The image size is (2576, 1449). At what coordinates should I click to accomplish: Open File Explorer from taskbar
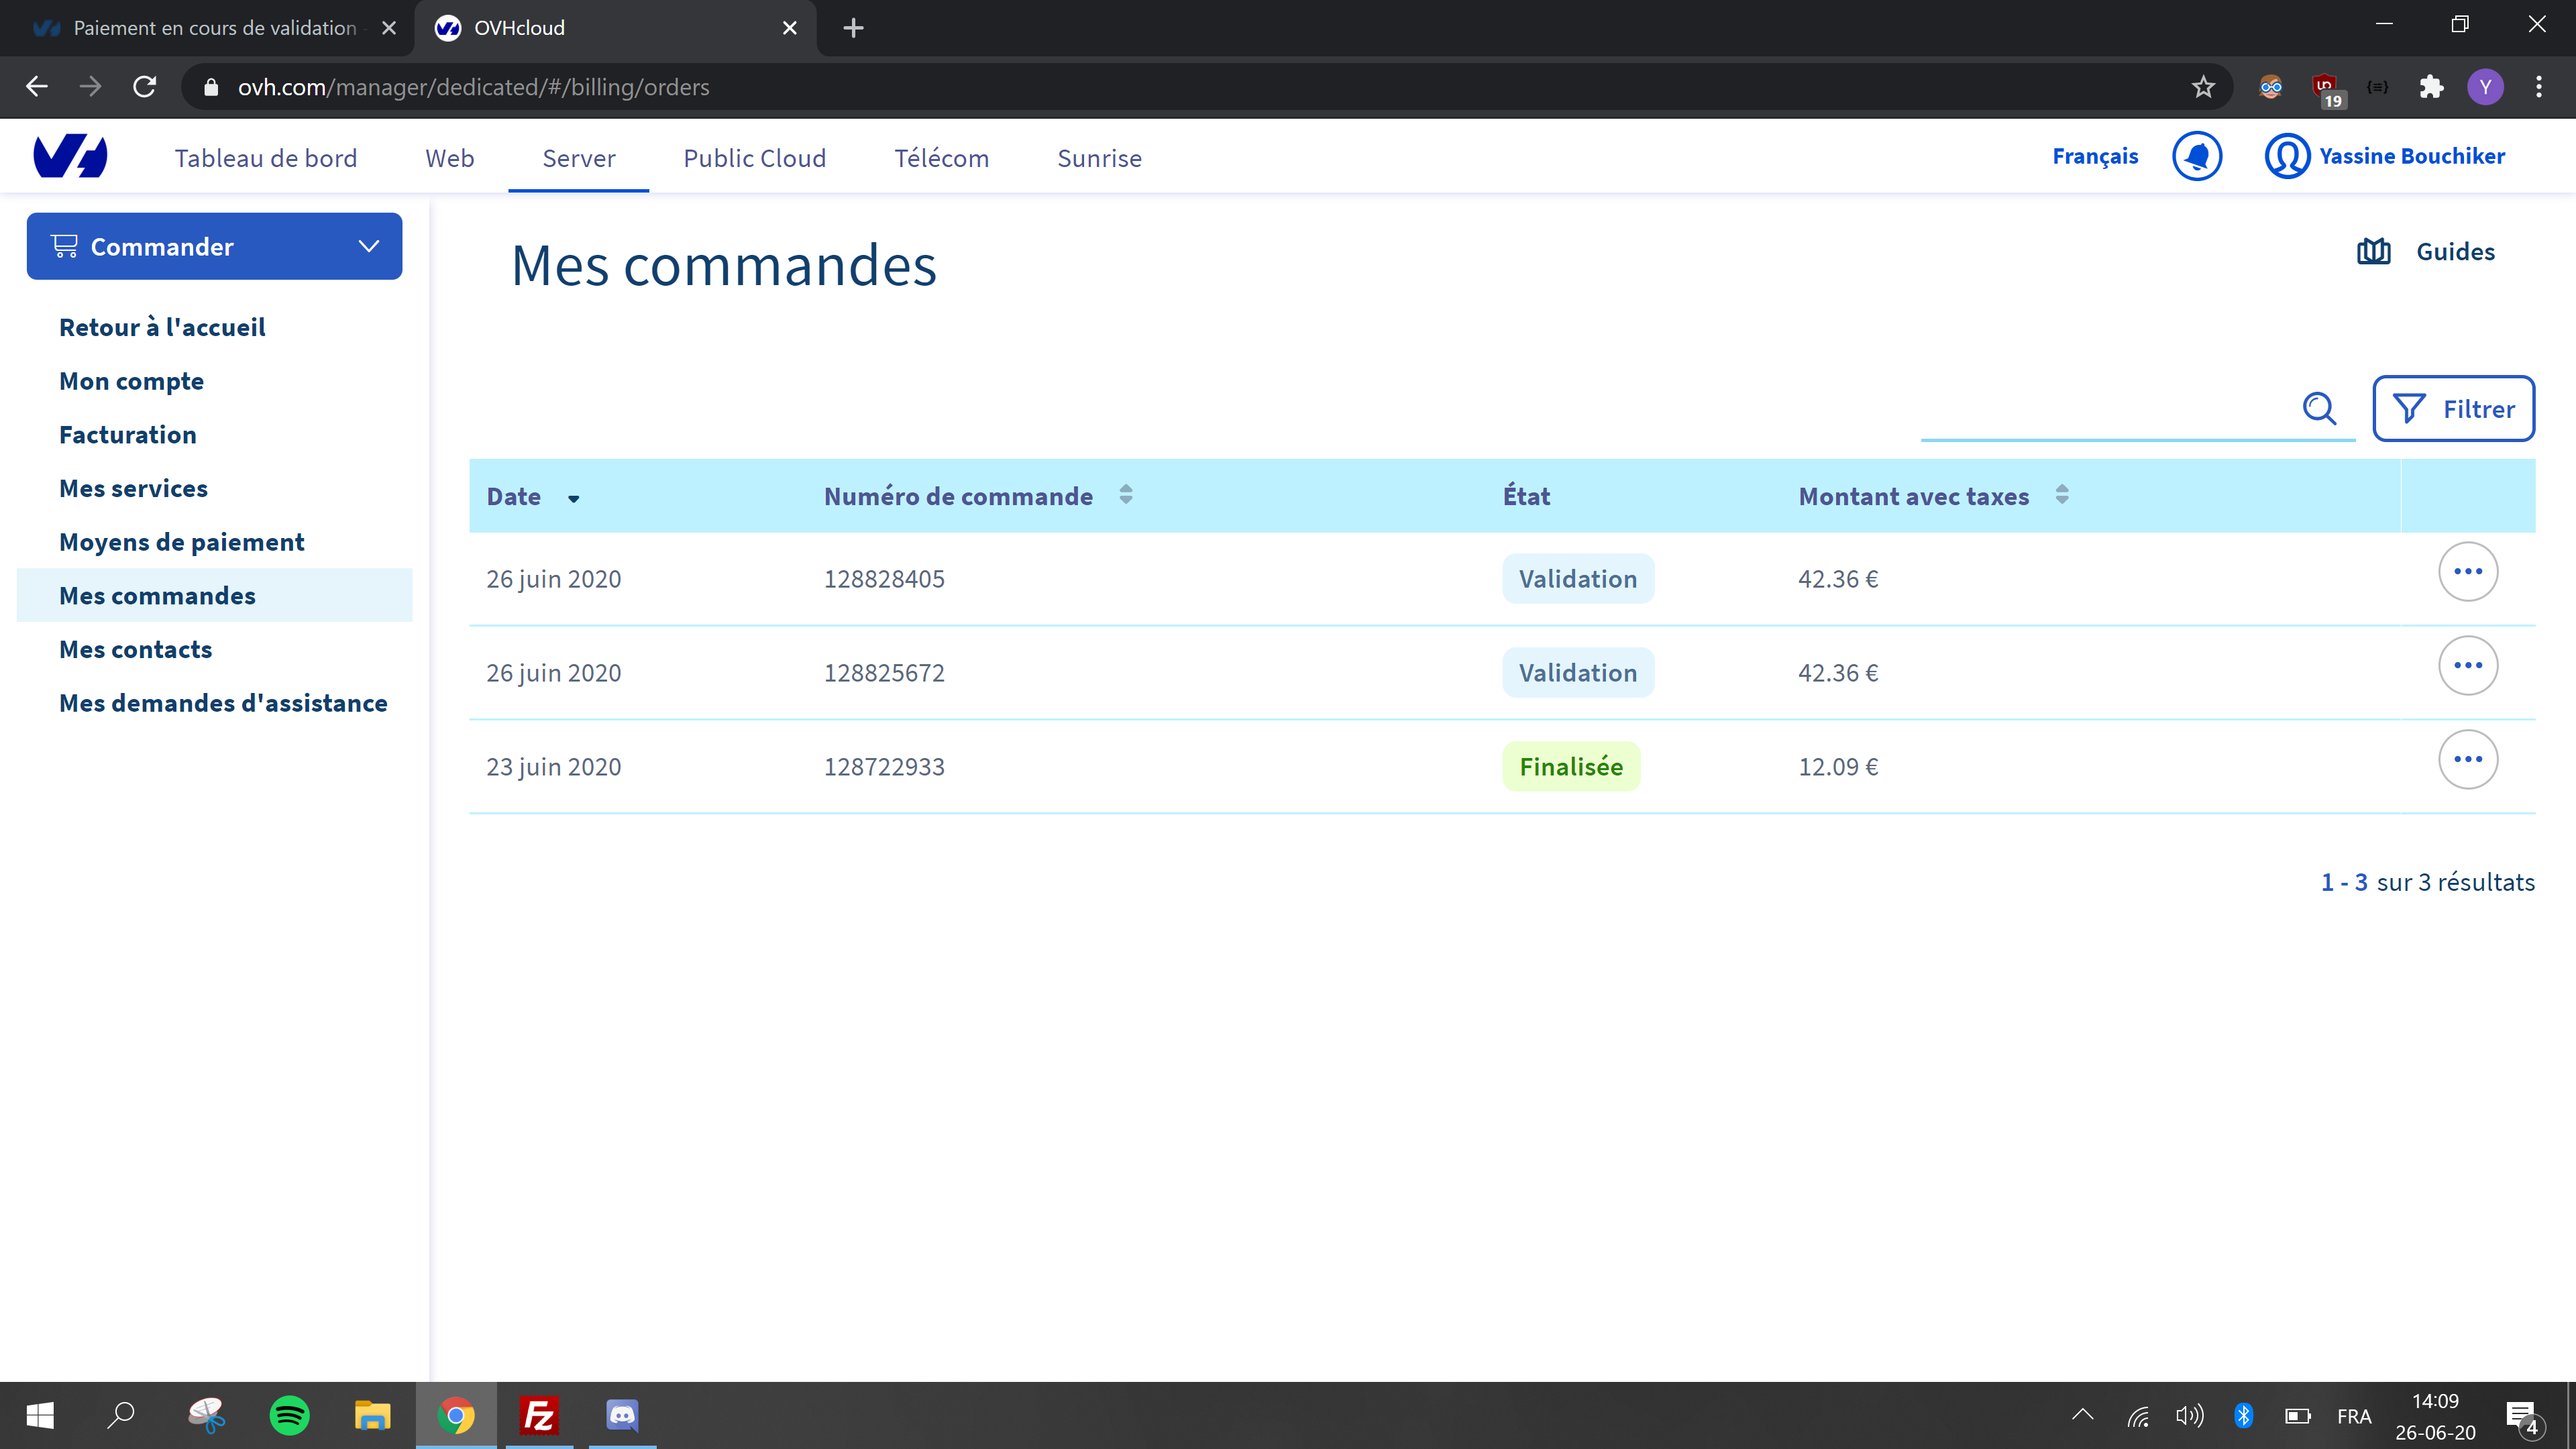[372, 1415]
